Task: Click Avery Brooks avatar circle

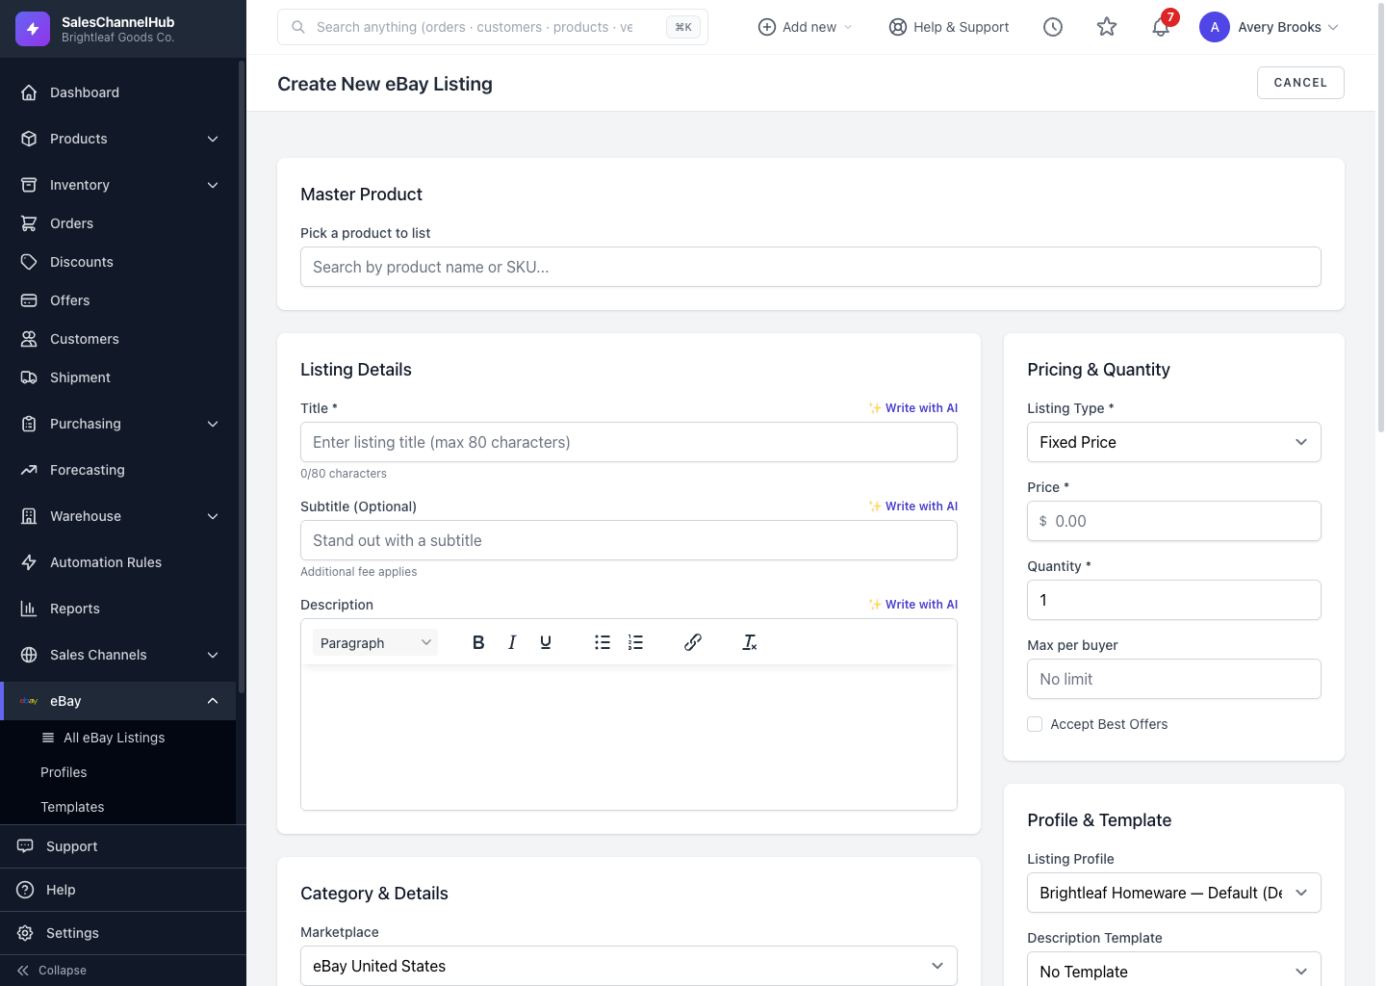Action: [1215, 27]
